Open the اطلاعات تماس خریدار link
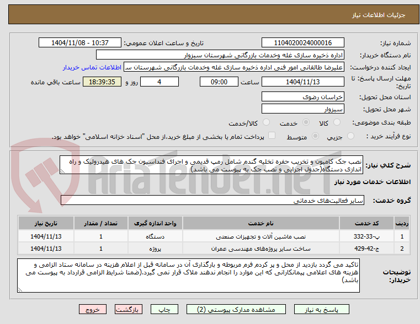 tap(92, 67)
